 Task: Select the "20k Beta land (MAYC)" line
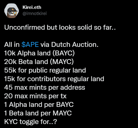[39, 62]
